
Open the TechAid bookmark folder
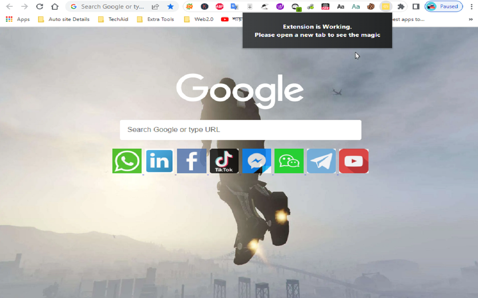pyautogui.click(x=113, y=19)
